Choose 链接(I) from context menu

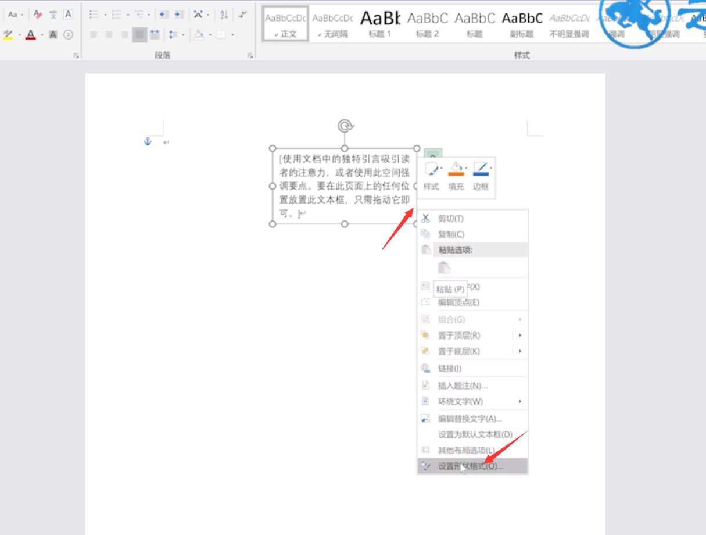tap(472, 369)
